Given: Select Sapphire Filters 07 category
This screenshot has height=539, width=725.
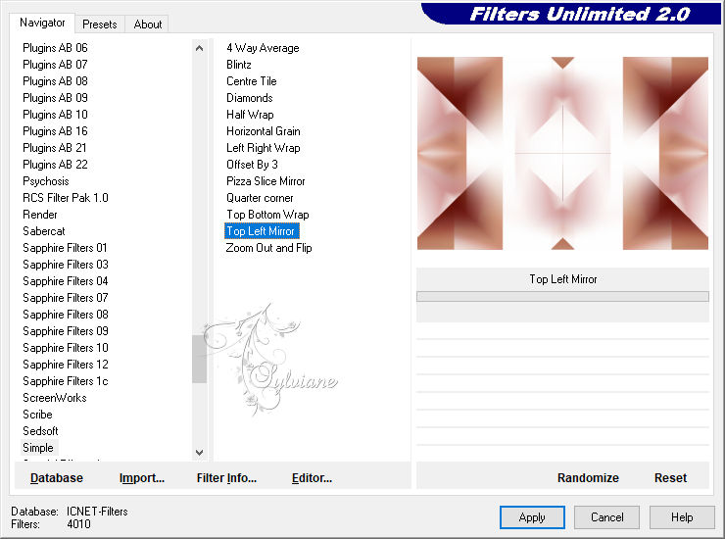Looking at the screenshot, I should tap(66, 298).
